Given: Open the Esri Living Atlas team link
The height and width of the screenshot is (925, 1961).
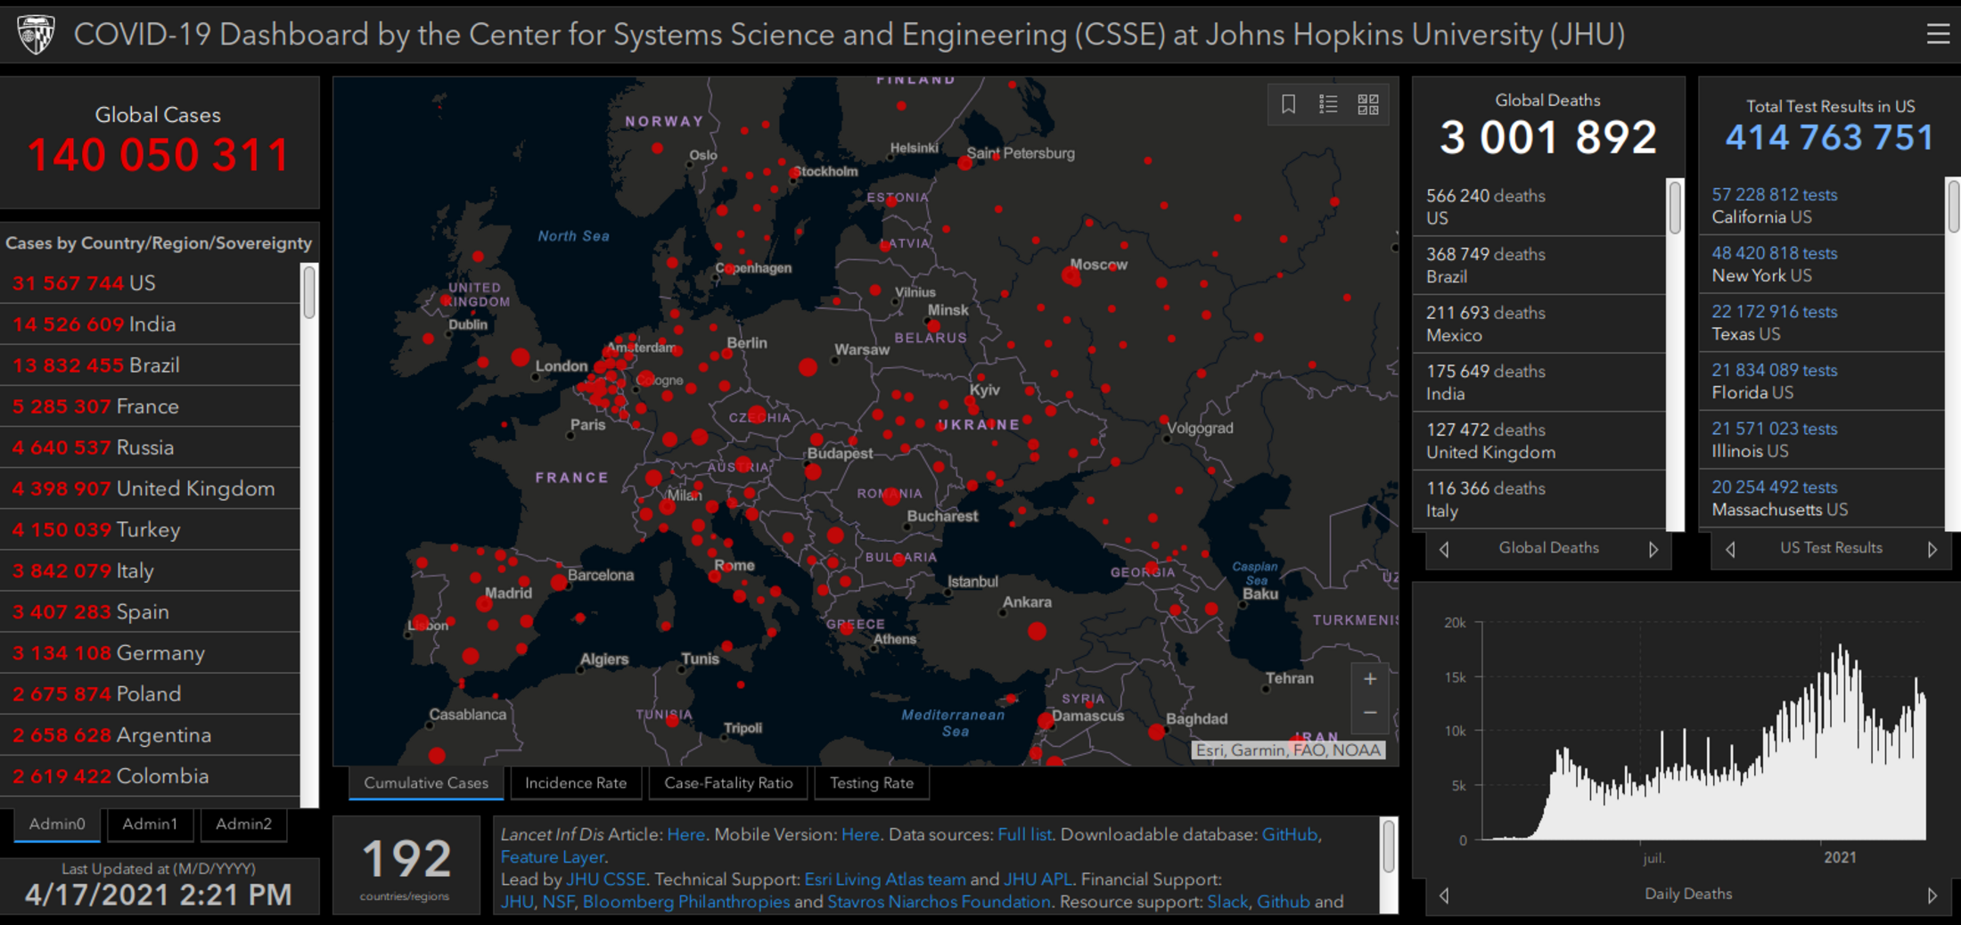Looking at the screenshot, I should click(885, 880).
